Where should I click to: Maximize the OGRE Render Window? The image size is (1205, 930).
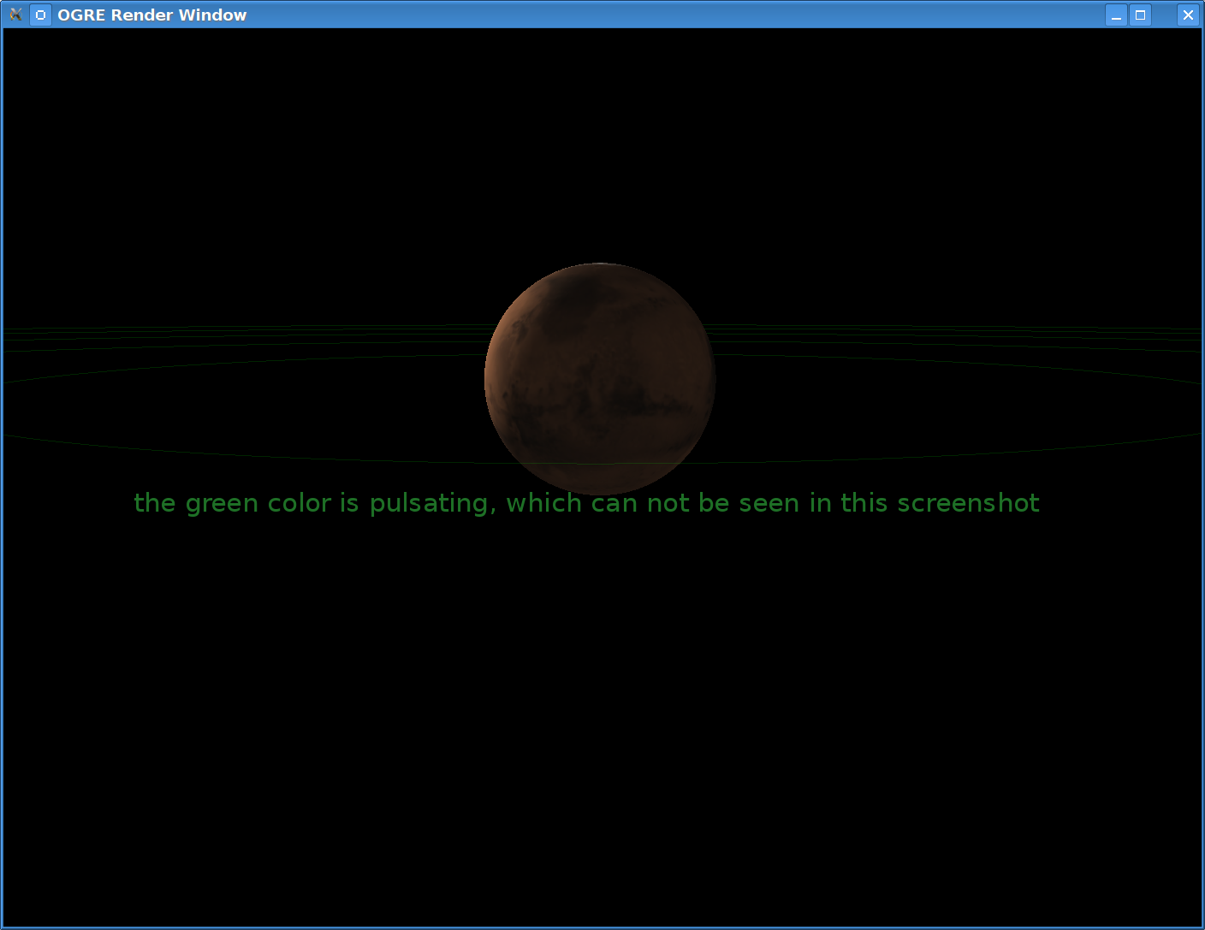[x=1140, y=15]
